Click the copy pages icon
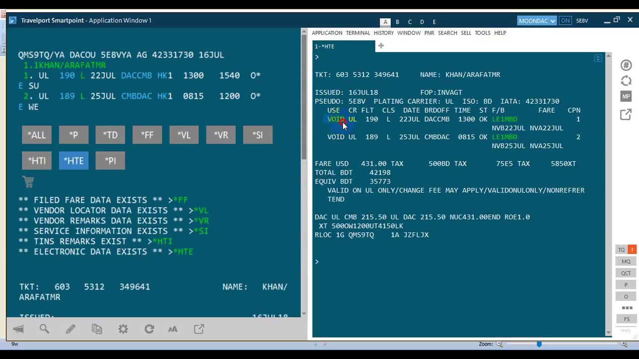Viewport: 639px width, 359px height. [97, 329]
